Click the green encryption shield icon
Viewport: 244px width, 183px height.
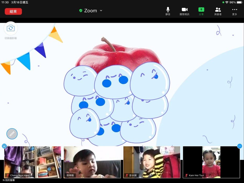pos(81,11)
